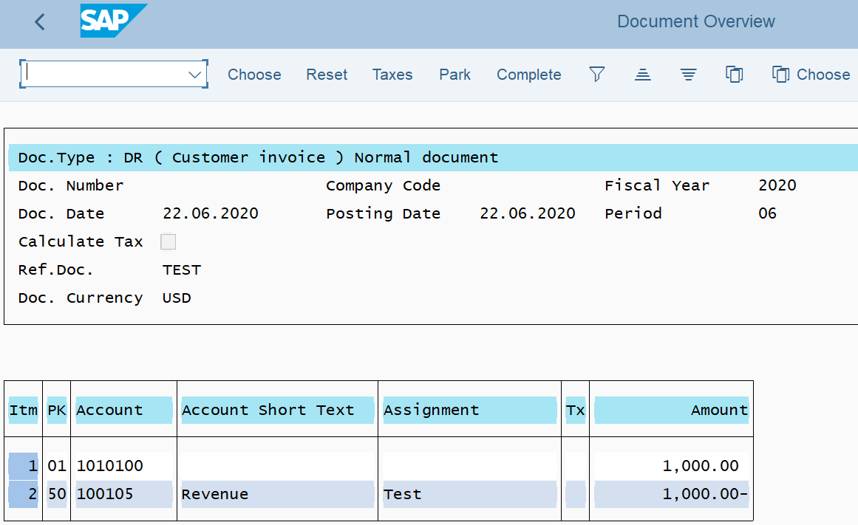Click the Reset toolbar button
Viewport: 858px width, 525px height.
pyautogui.click(x=326, y=75)
